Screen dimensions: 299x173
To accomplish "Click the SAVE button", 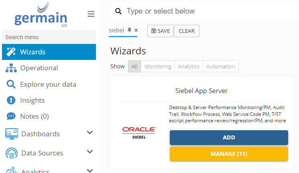I will (160, 31).
